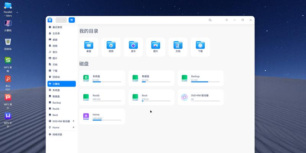
Task: Click the Backup disk usage bar
Action: tap(205, 82)
